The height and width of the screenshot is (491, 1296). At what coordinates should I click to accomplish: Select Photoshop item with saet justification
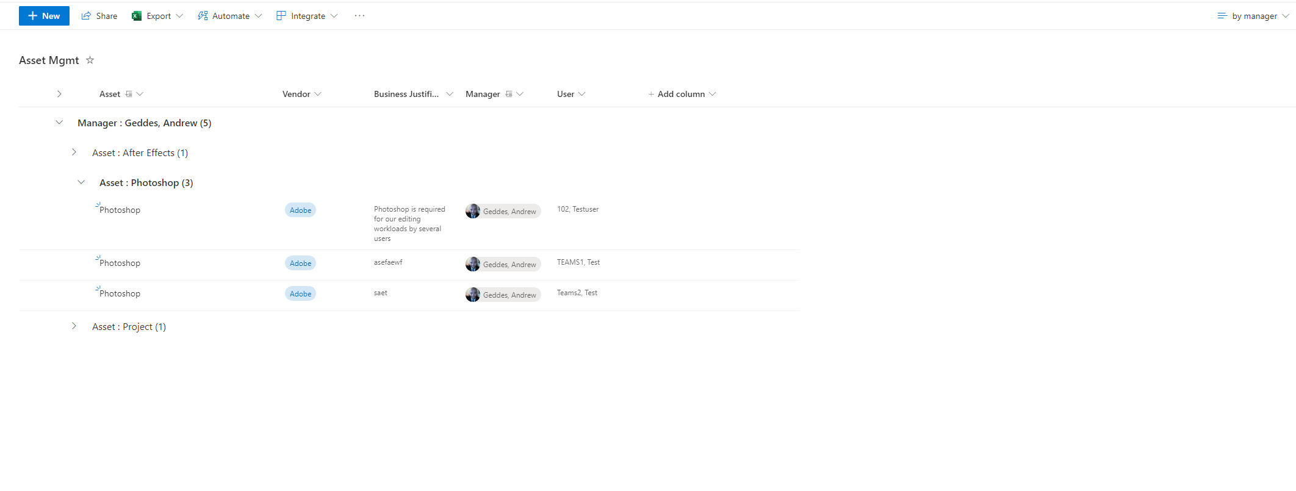pos(120,293)
